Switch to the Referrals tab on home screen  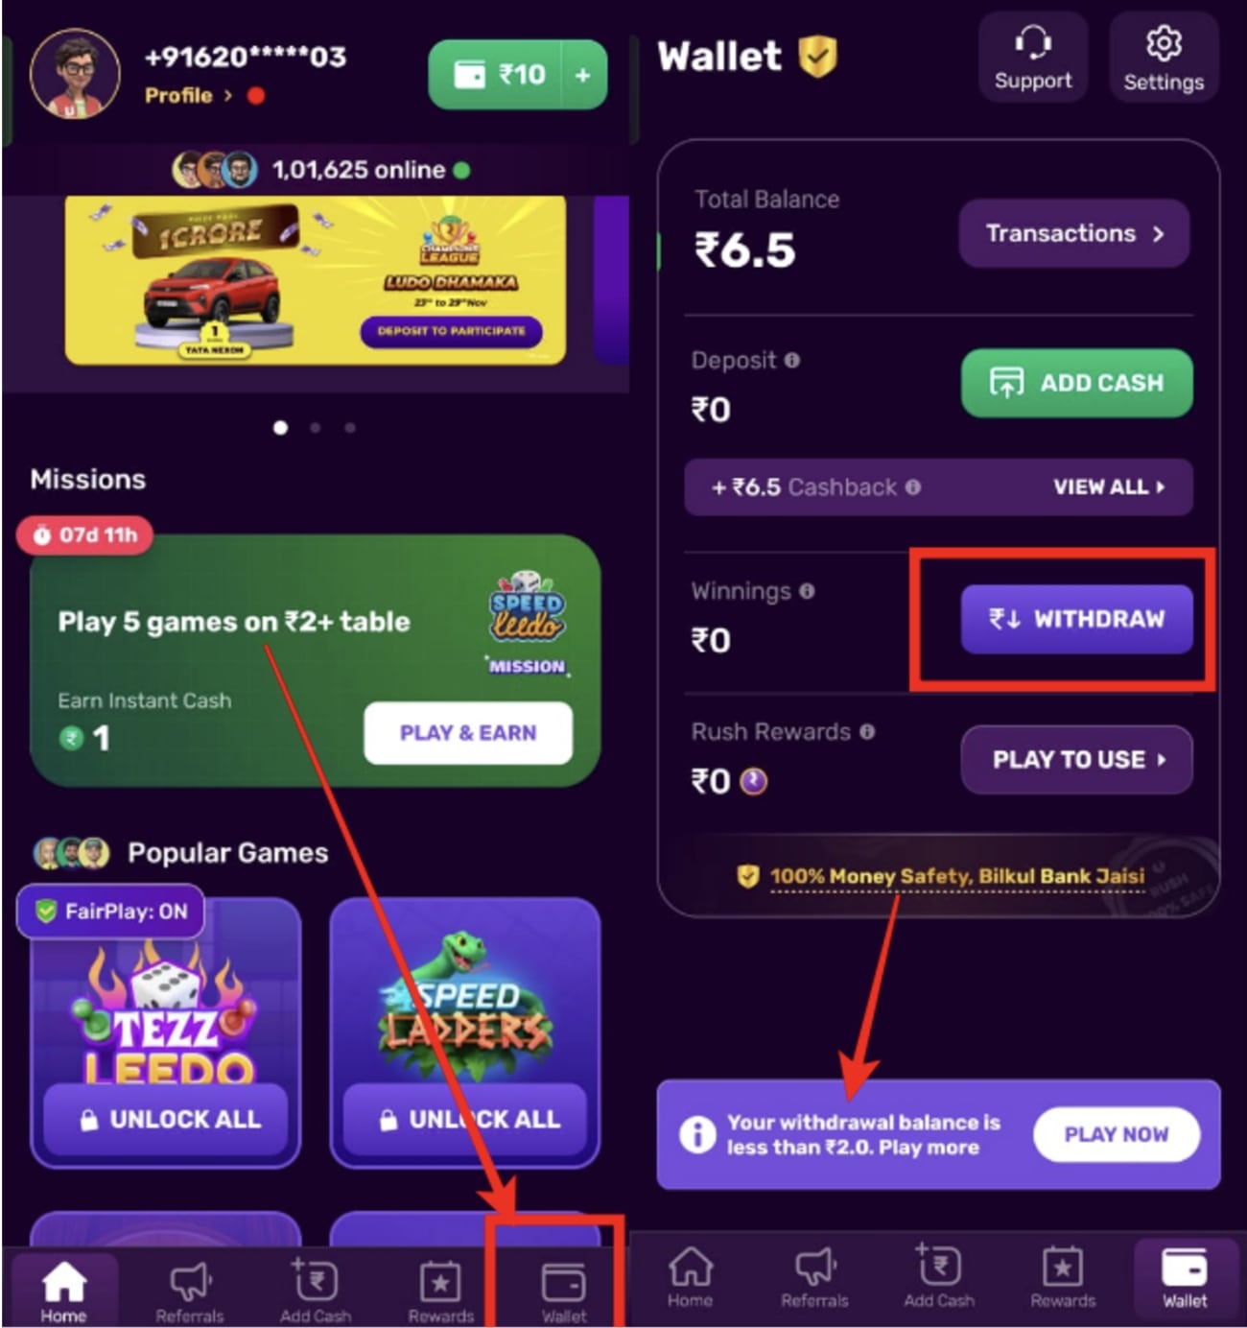pyautogui.click(x=189, y=1290)
